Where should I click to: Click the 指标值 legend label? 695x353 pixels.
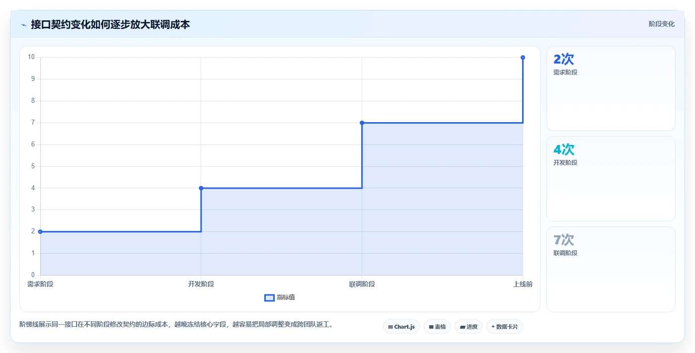click(x=286, y=297)
